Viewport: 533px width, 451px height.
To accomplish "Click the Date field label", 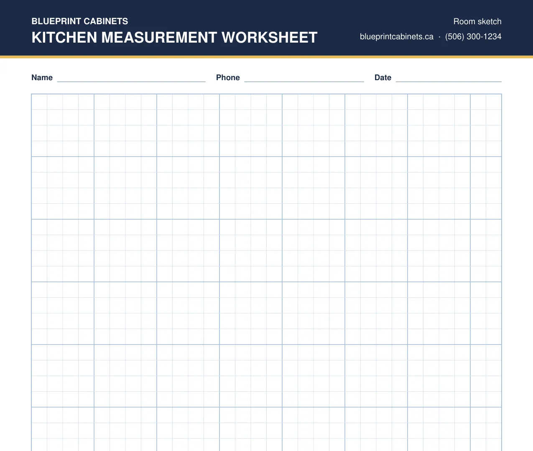I will coord(383,78).
